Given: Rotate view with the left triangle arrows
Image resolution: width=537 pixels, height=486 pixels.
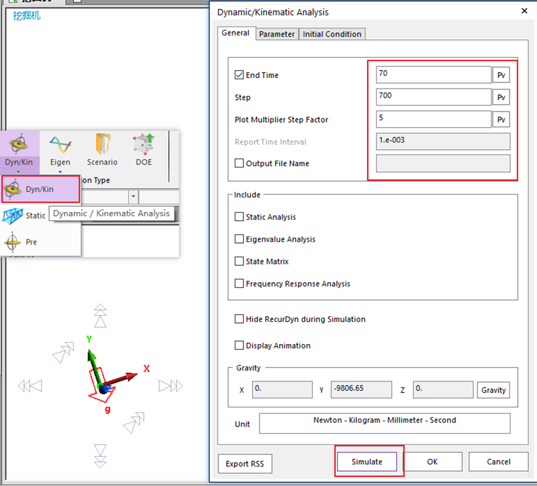Looking at the screenshot, I should click(x=30, y=386).
